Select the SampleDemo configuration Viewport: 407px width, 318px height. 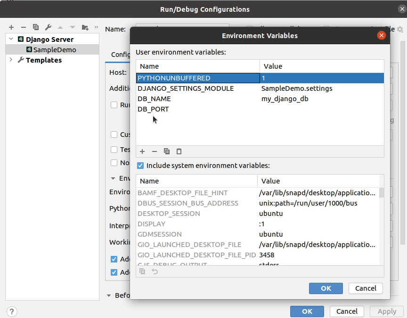pos(45,49)
